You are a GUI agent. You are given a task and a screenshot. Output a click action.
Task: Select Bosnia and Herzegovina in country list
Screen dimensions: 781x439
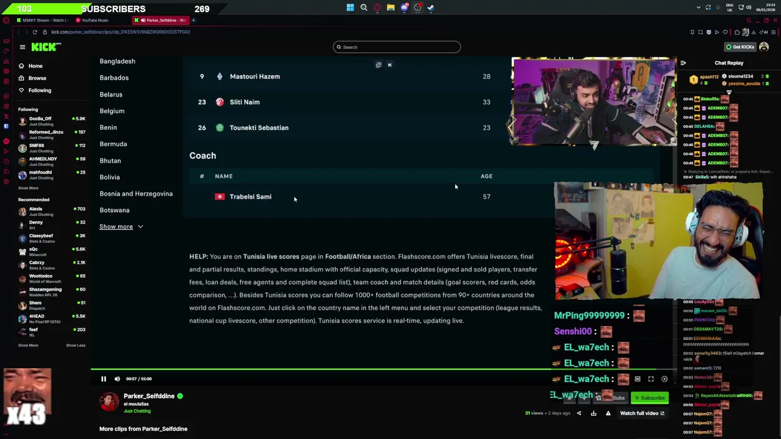pos(136,194)
